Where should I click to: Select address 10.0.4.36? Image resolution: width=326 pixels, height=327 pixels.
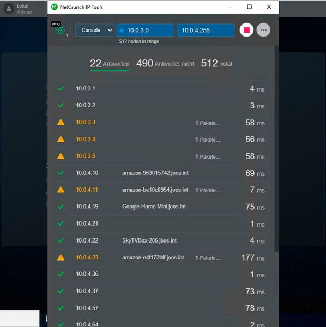(87, 274)
